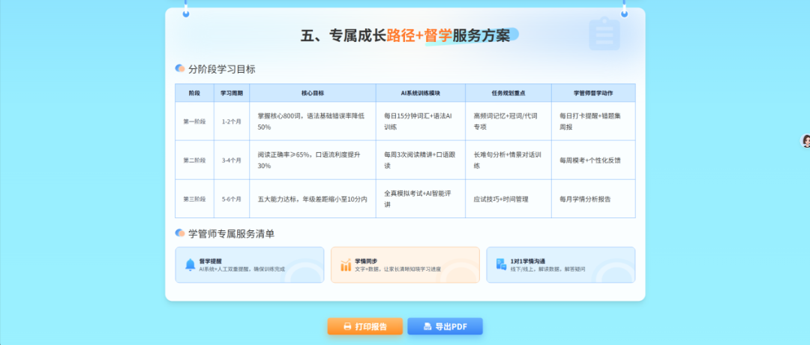Viewport: 810px width, 345px height.
Task: Select the 第一阶段 row label
Action: pyautogui.click(x=194, y=121)
